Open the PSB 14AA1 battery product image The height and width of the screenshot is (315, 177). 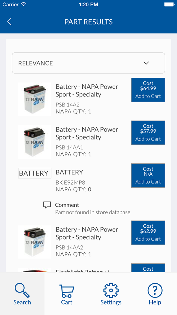click(35, 142)
